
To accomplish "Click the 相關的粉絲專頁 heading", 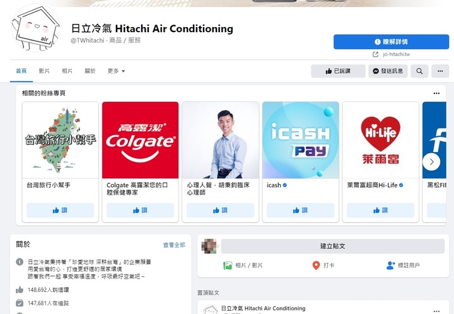I will tap(44, 93).
